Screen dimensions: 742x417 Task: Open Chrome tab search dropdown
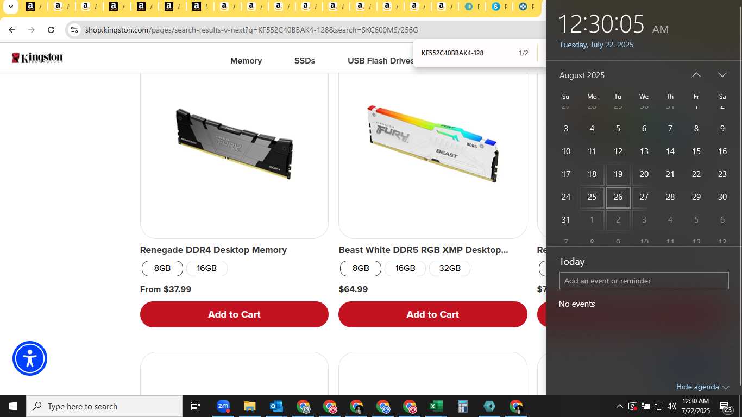point(10,7)
